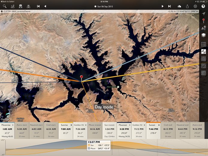This screenshot has height=156, width=208.
Task: Open the settings gear icon
Action: tap(195, 6)
